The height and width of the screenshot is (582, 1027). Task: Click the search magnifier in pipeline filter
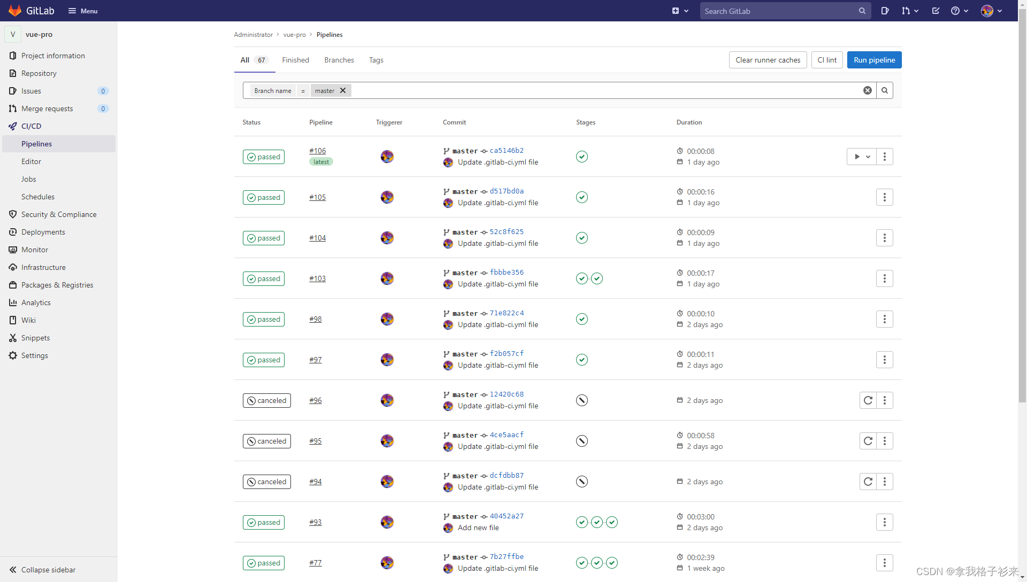885,90
